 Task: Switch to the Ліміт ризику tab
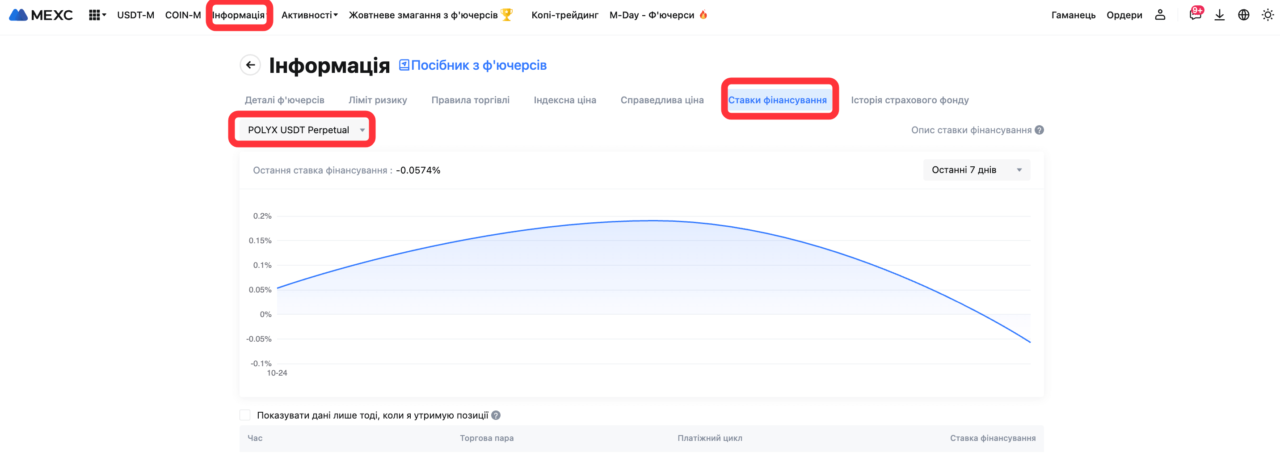pyautogui.click(x=378, y=100)
